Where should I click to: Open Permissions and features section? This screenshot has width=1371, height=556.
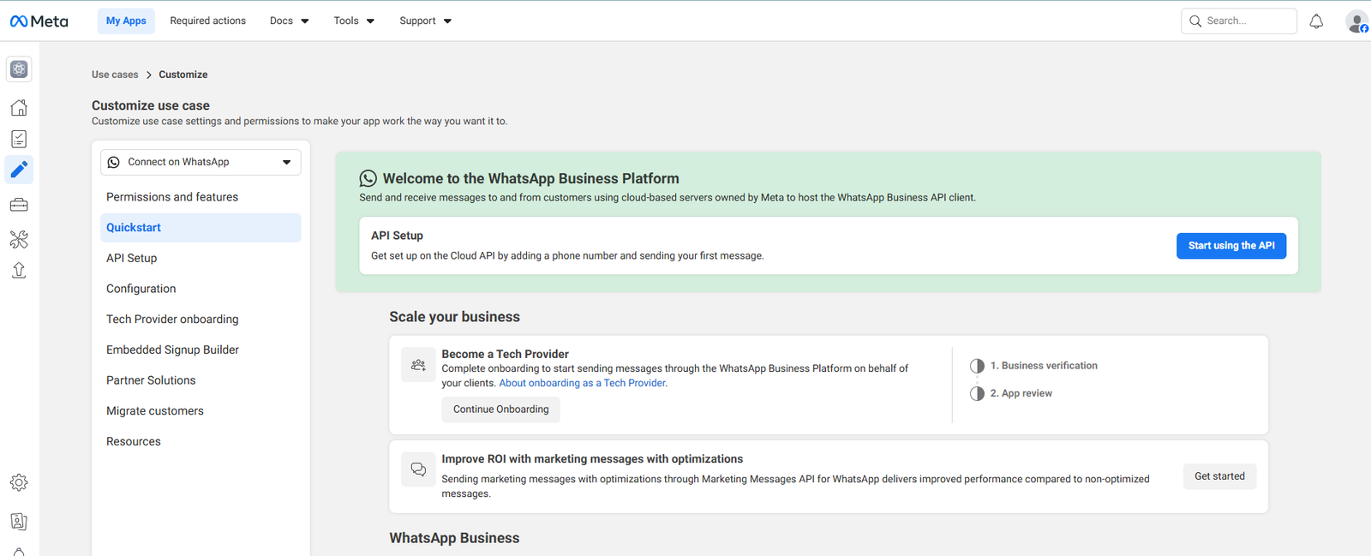point(201,197)
